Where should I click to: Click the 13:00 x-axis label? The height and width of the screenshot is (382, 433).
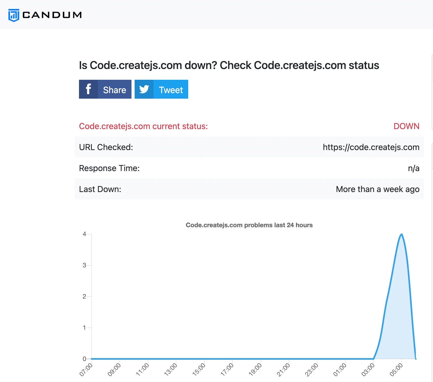point(171,370)
